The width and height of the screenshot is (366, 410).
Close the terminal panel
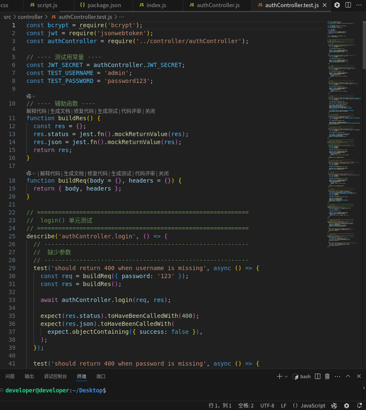[x=359, y=376]
